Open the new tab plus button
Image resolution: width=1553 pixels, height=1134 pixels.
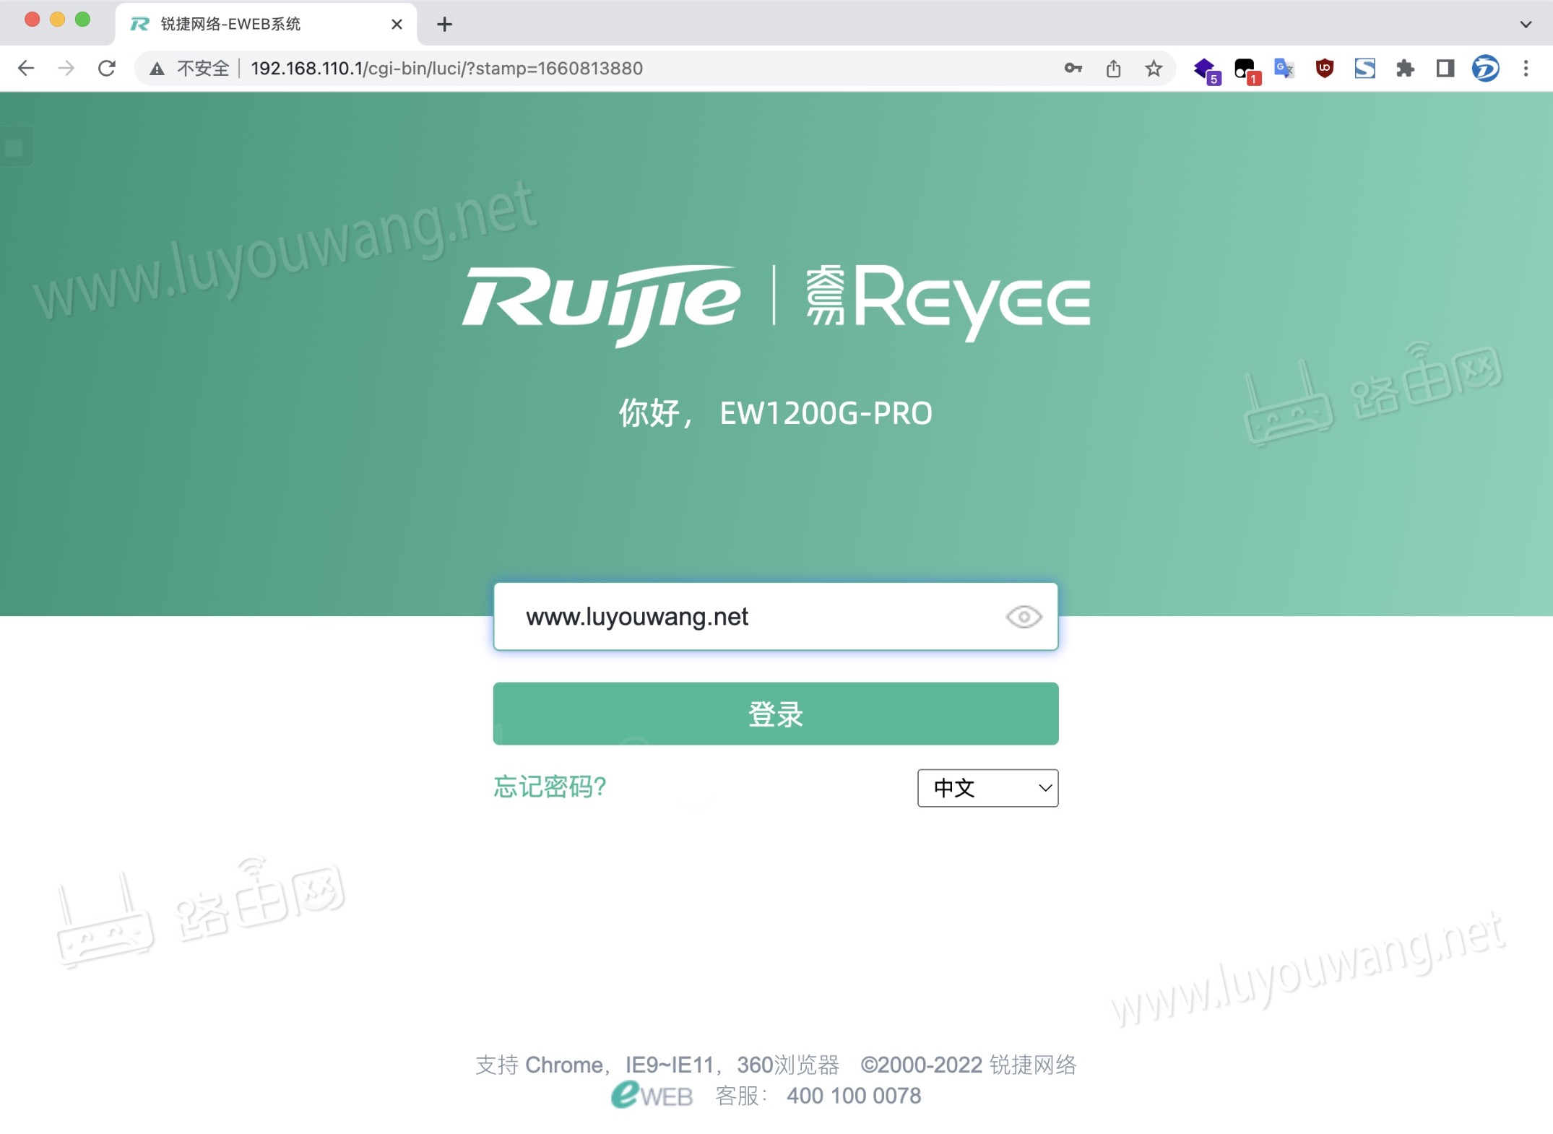(444, 24)
